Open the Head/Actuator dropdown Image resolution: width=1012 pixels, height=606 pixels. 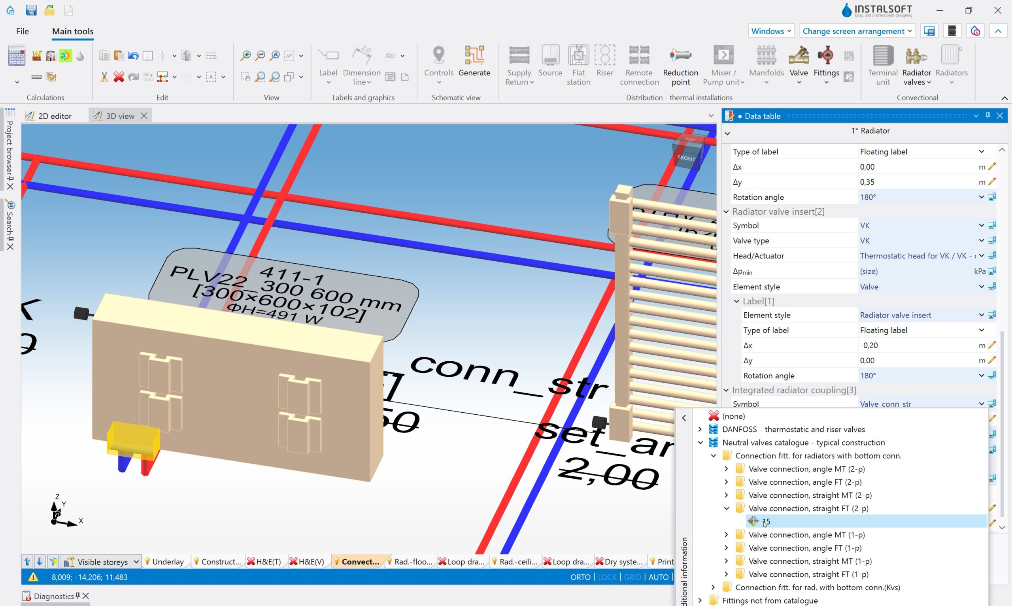coord(981,256)
